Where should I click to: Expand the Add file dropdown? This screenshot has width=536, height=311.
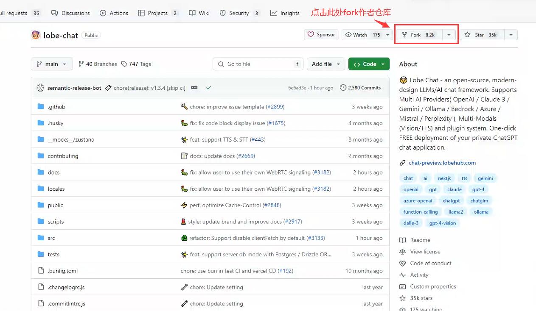[x=326, y=64]
